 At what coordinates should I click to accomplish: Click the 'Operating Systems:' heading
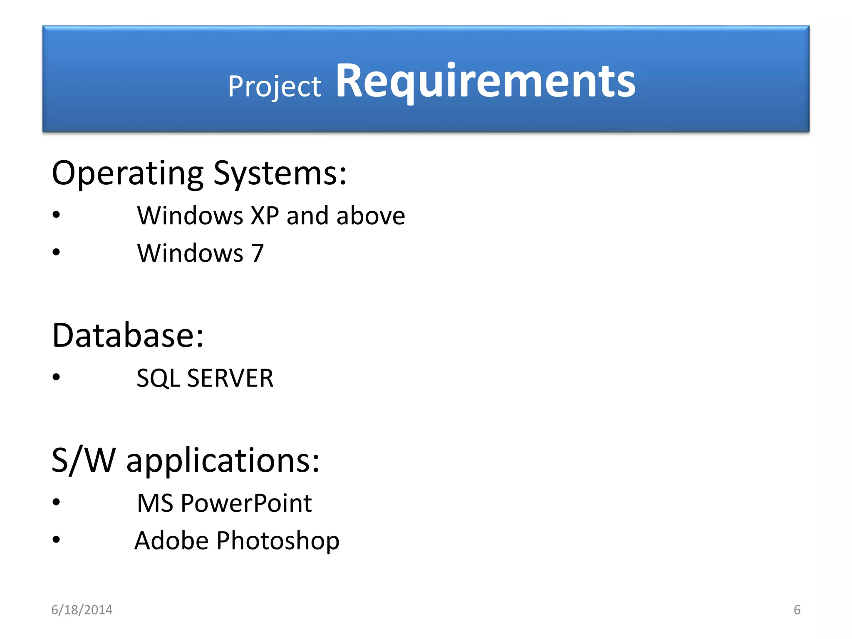[199, 173]
